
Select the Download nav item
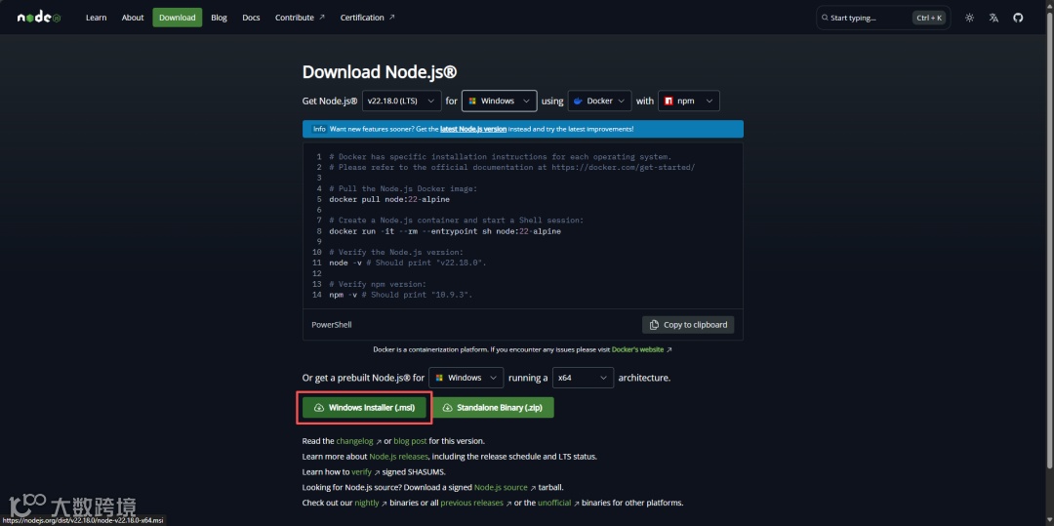[178, 18]
